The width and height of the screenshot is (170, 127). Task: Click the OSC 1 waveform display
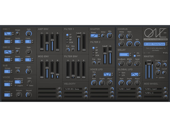8,34
